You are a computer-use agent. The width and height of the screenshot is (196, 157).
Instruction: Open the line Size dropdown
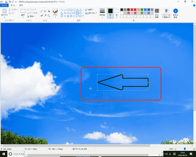click(102, 13)
